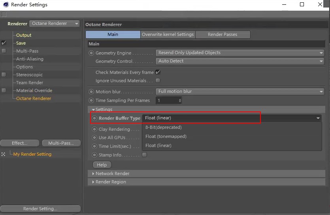Screen dimensions: 330x215
Task: Click the Help button
Action: (102, 165)
